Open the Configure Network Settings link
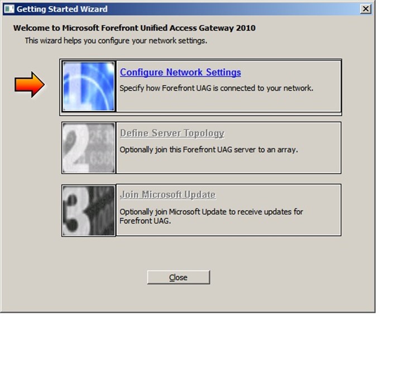The image size is (407, 371). coord(180,72)
